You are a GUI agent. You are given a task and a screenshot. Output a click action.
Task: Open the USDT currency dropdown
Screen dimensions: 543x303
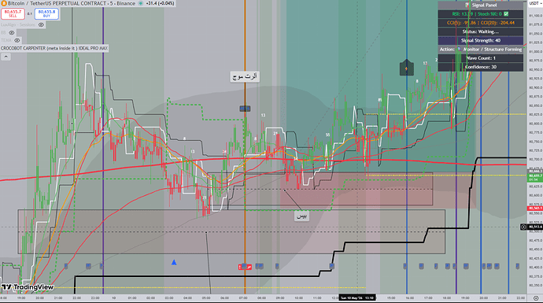coord(534,3)
